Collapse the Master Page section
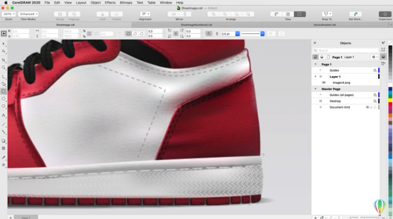 [316, 89]
